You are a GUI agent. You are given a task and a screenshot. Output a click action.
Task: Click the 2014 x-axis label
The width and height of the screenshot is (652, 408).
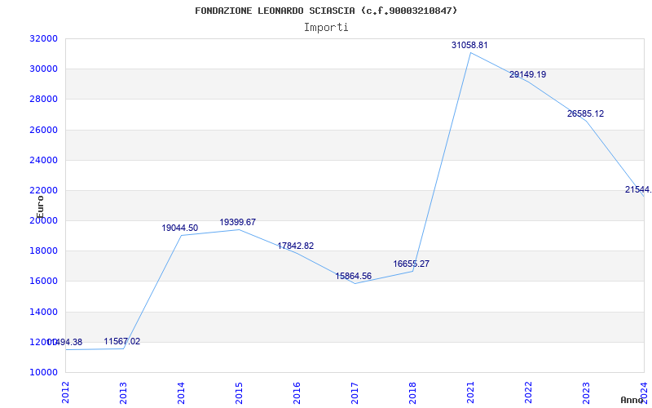(x=181, y=393)
